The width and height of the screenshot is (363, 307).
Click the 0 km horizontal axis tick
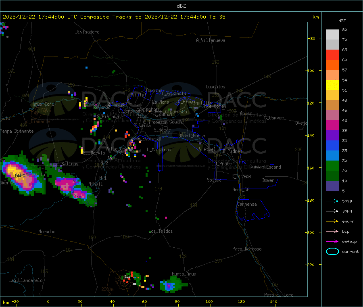pos(48,301)
